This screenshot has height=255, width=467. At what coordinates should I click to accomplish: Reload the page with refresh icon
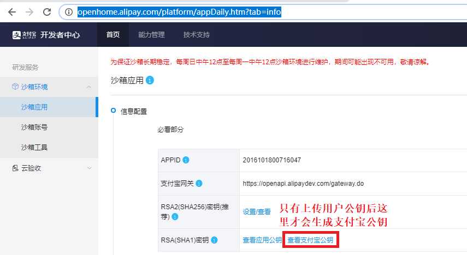(x=47, y=12)
